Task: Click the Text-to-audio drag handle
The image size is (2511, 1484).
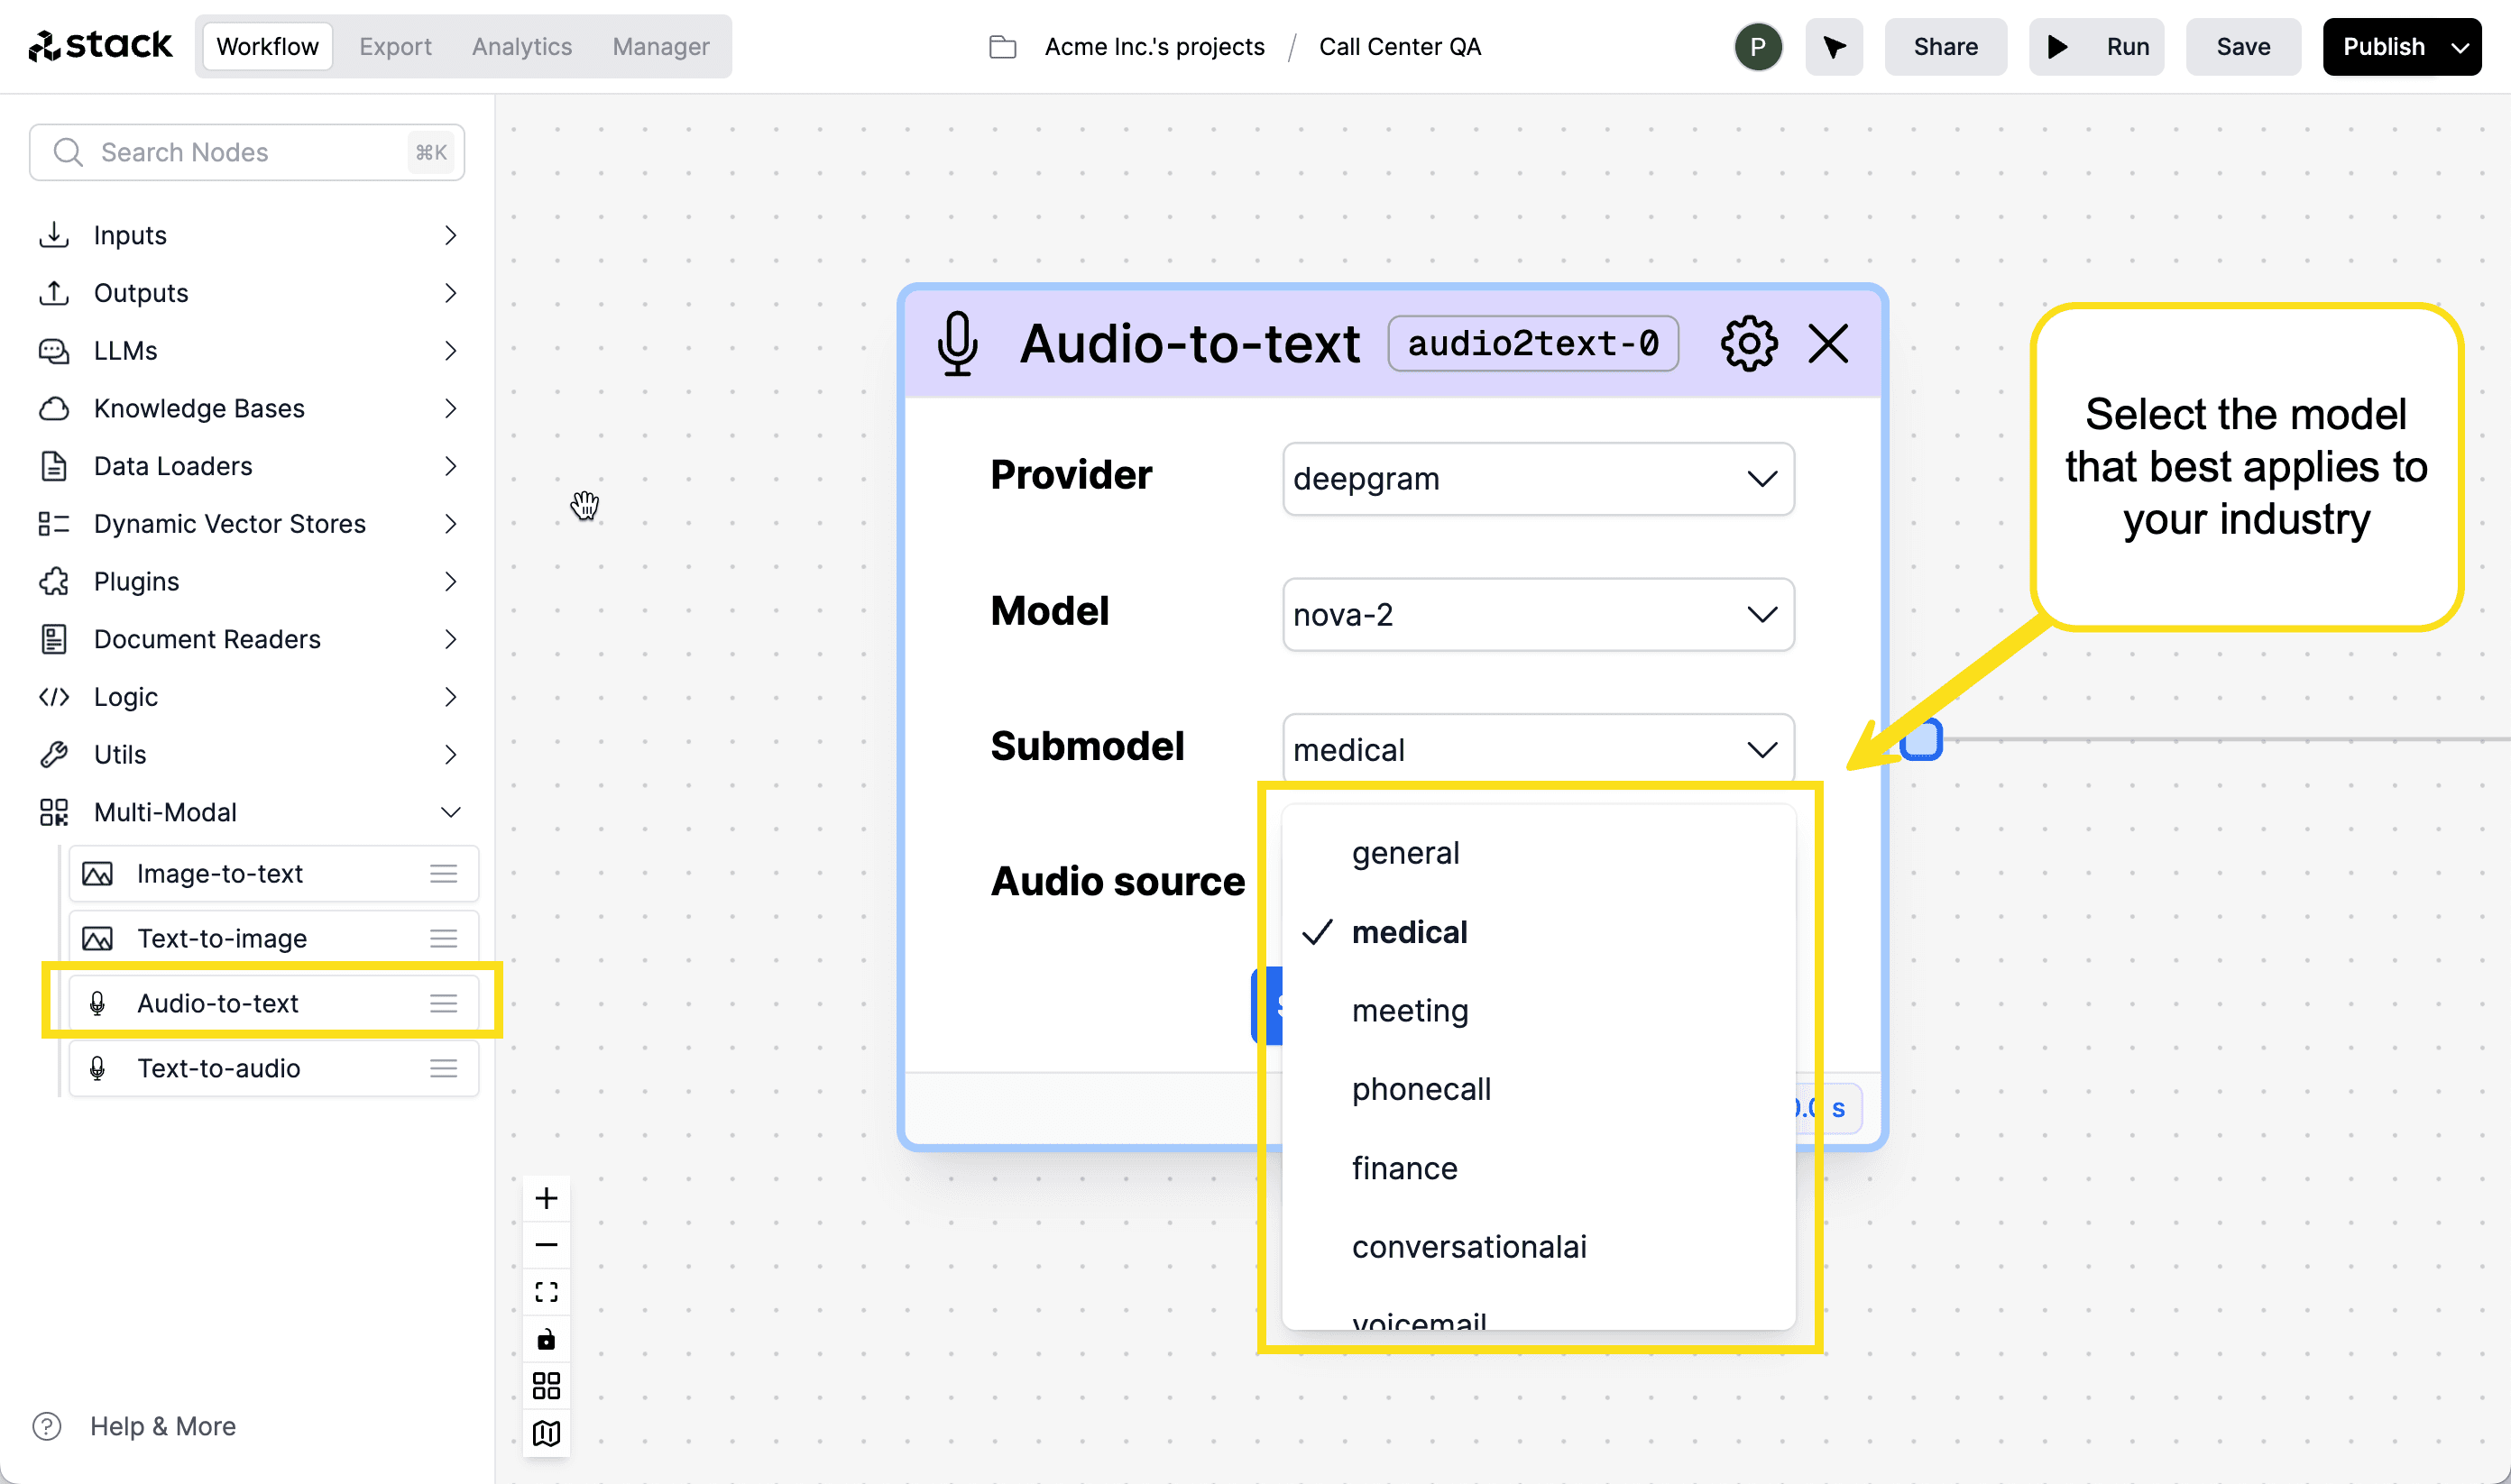Action: click(x=444, y=1069)
